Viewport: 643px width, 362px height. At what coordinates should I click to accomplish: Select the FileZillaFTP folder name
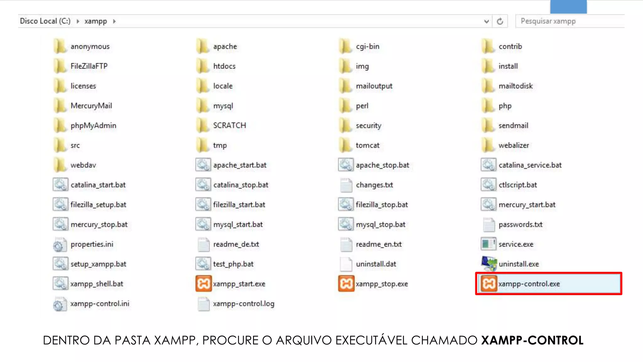[89, 66]
